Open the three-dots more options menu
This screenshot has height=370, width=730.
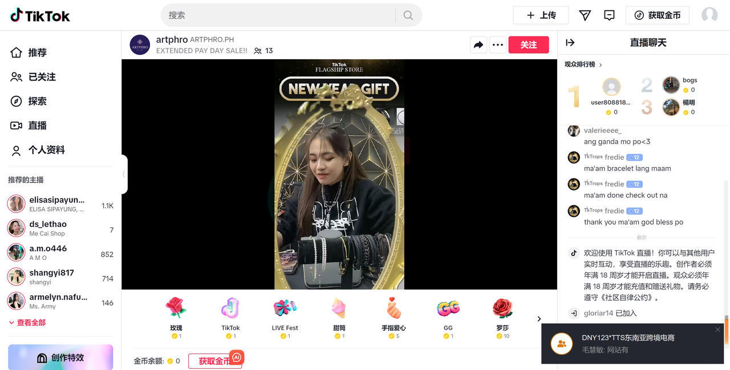coord(498,45)
